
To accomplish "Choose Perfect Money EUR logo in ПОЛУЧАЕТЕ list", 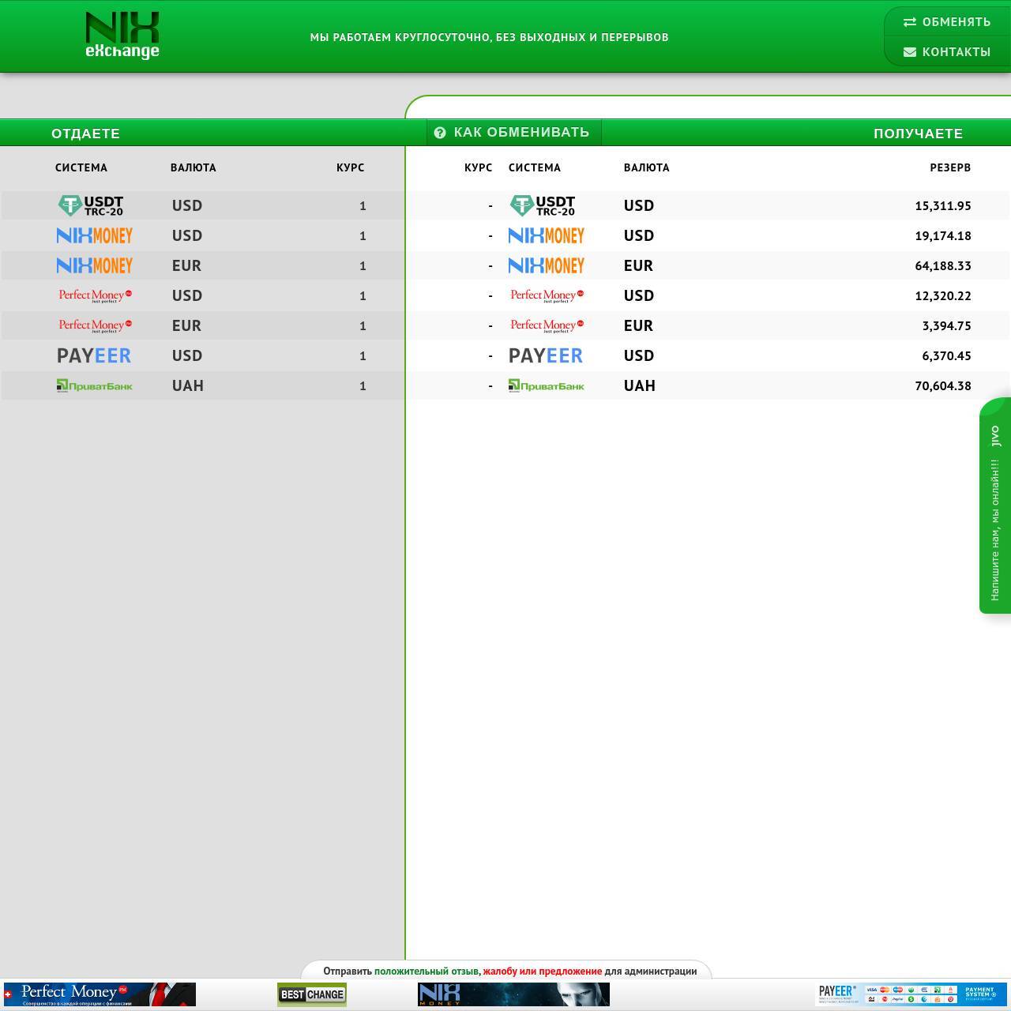I will pos(547,325).
